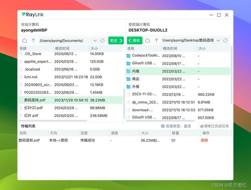Click the remote panel horizontal scrollbar
The image size is (251, 190).
(x=160, y=120)
